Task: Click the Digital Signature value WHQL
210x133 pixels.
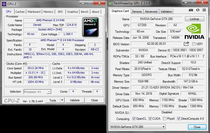Action: (x=192, y=94)
